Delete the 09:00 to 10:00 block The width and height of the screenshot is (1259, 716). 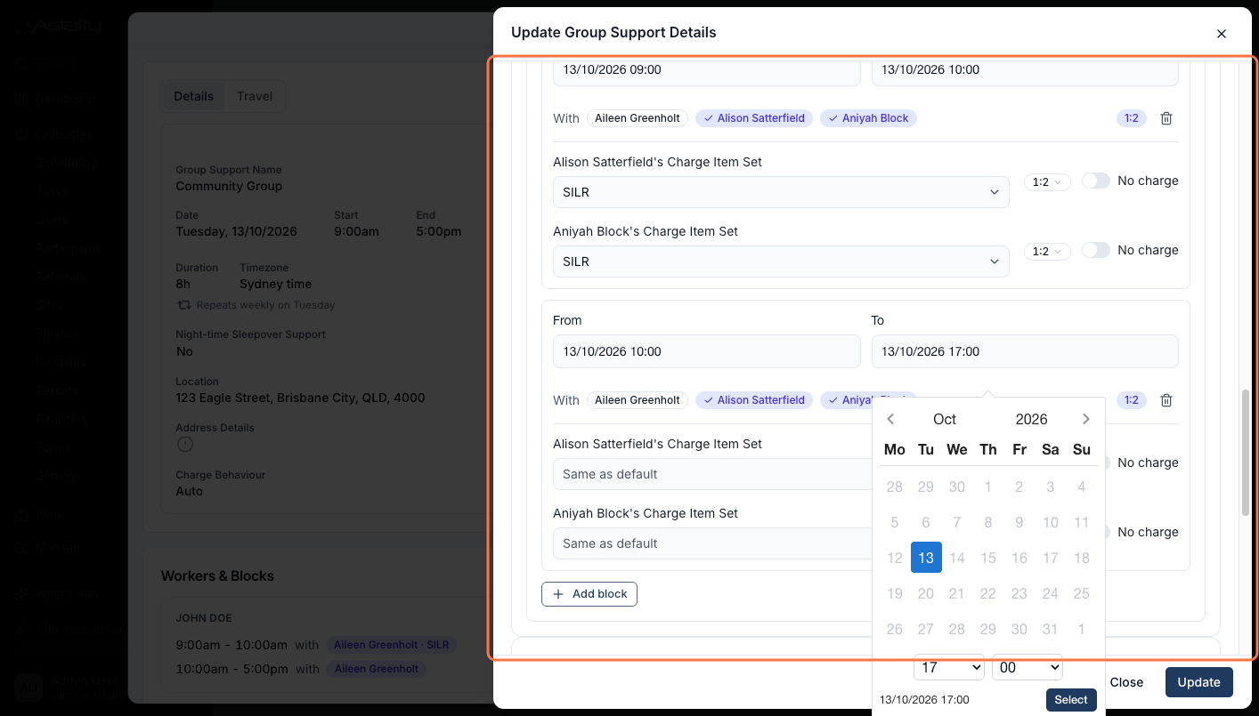[1166, 118]
